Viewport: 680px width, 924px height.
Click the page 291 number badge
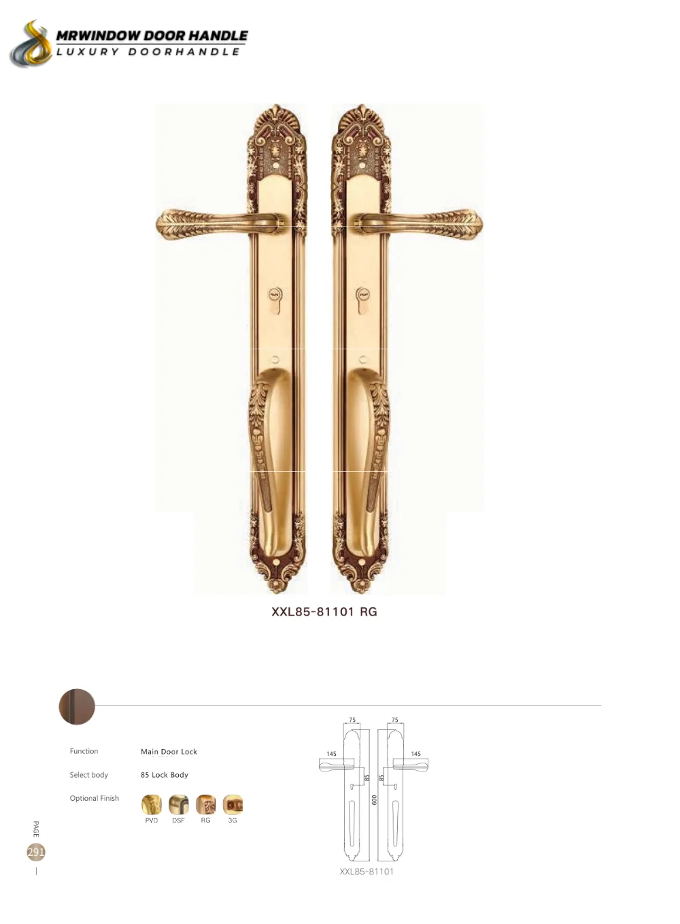tap(36, 852)
